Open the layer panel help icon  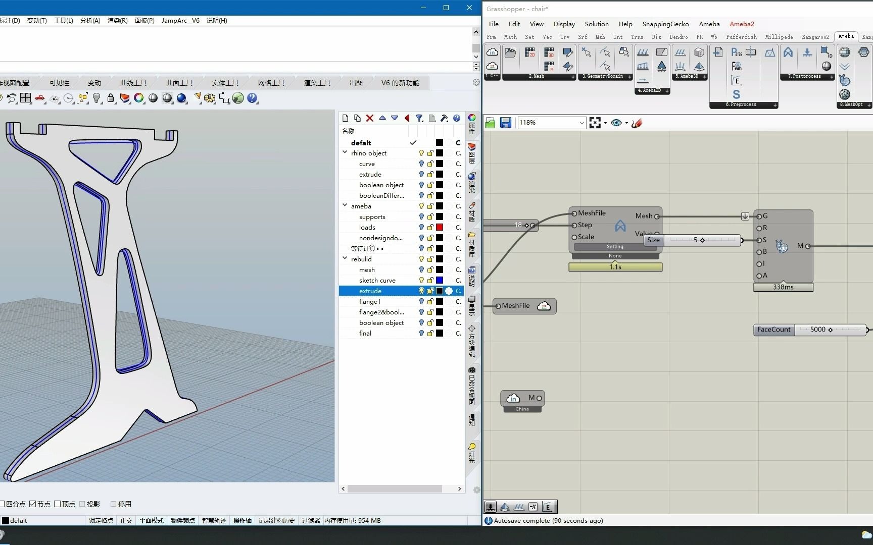coord(457,118)
